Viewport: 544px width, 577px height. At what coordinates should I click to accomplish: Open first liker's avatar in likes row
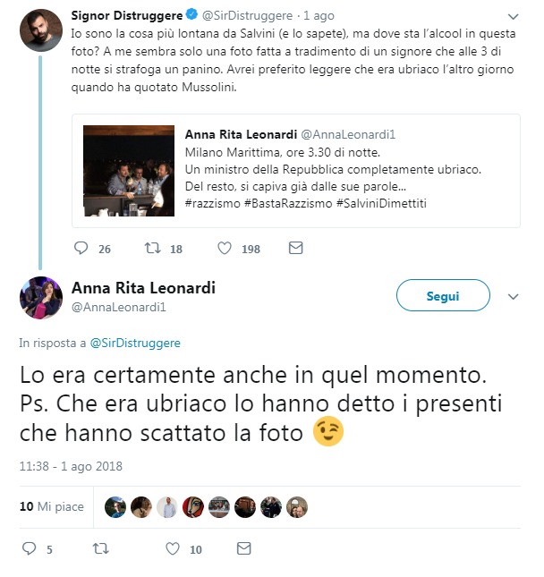coord(115,507)
